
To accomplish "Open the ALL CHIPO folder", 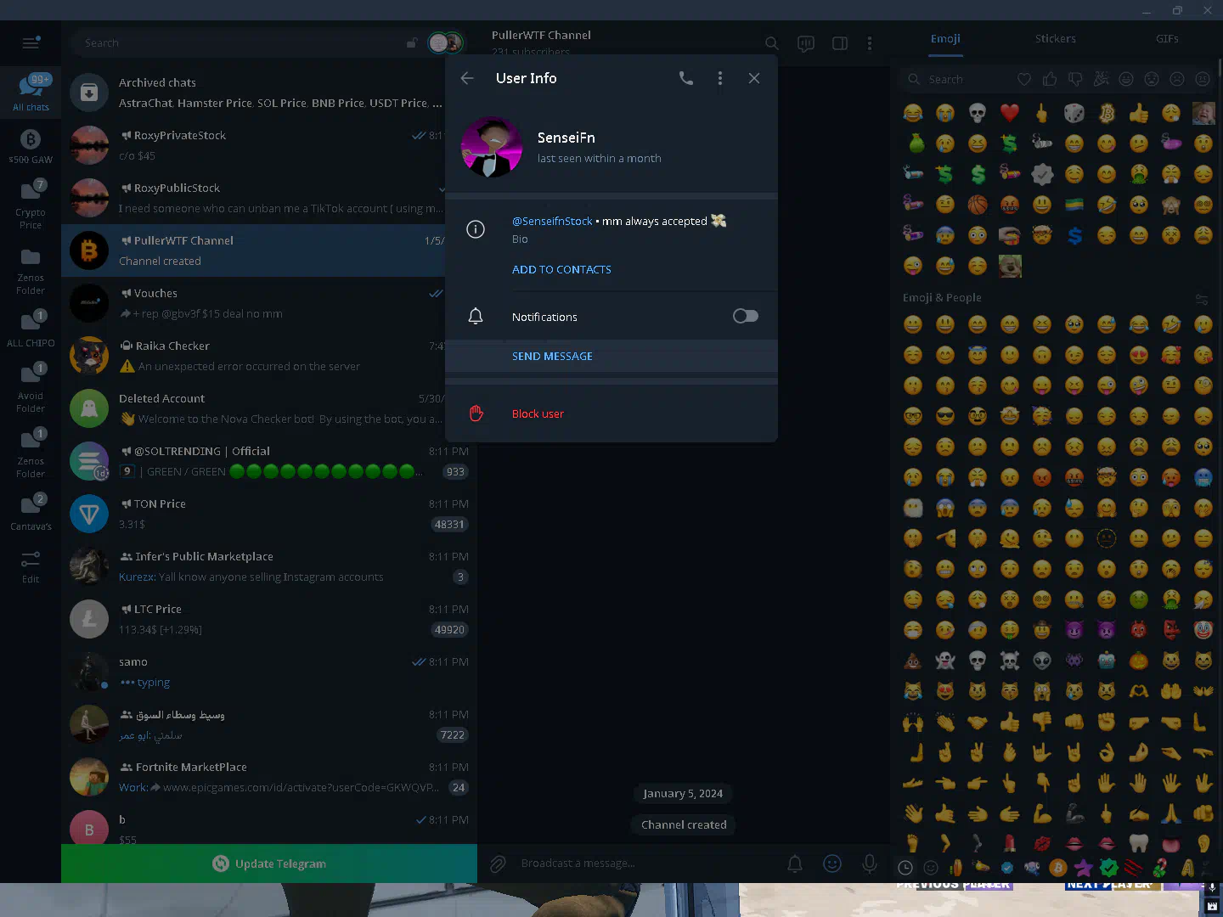I will pyautogui.click(x=31, y=329).
